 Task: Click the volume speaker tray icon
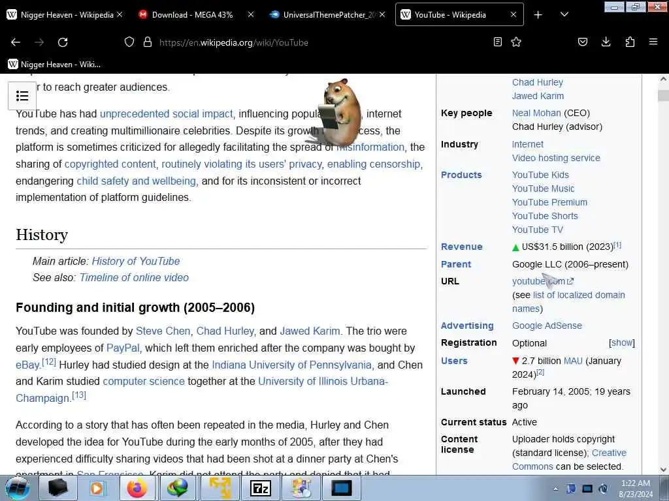click(603, 489)
